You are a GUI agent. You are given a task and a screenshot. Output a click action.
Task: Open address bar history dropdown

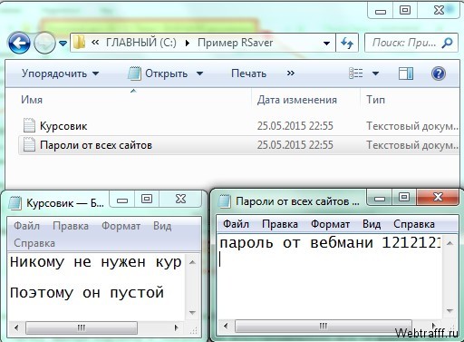(x=326, y=44)
